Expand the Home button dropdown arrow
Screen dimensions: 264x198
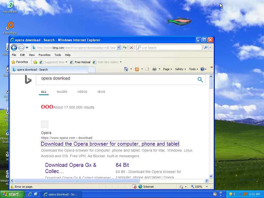[131, 69]
